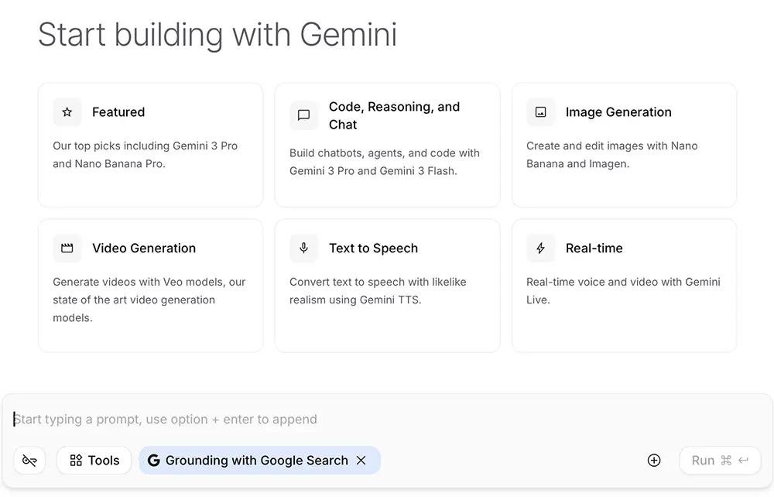This screenshot has width=774, height=497.
Task: Click the Video Generation camera icon
Action: 67,248
